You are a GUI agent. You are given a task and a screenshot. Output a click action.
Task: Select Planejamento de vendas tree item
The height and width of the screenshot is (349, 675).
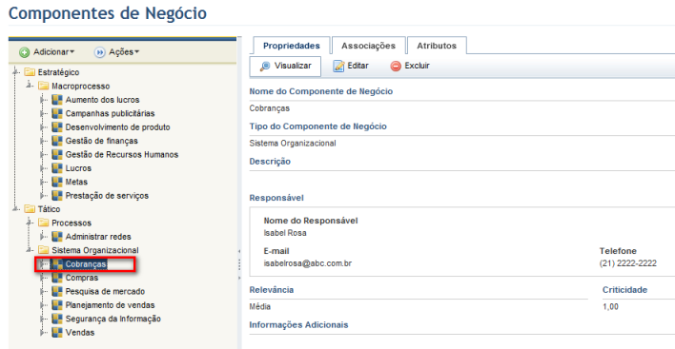coord(110,305)
